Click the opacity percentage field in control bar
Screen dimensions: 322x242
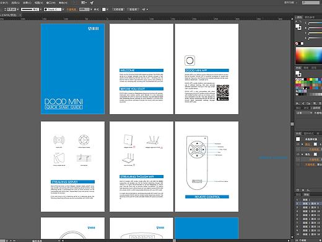(84, 9)
